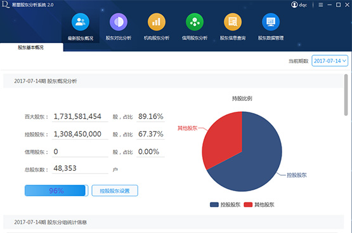This screenshot has width=352, height=233.
Task: Open the 最新股东概况 module icon
Action: [x=81, y=22]
